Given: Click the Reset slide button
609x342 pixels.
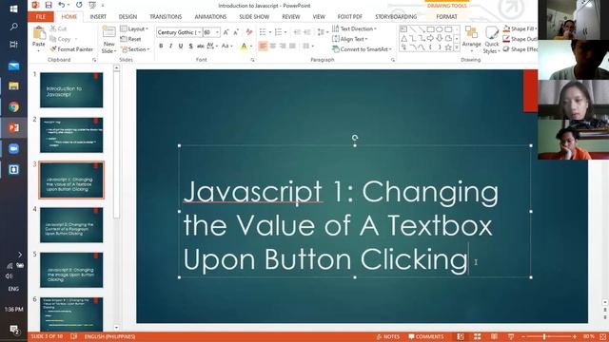Looking at the screenshot, I should click(x=131, y=39).
